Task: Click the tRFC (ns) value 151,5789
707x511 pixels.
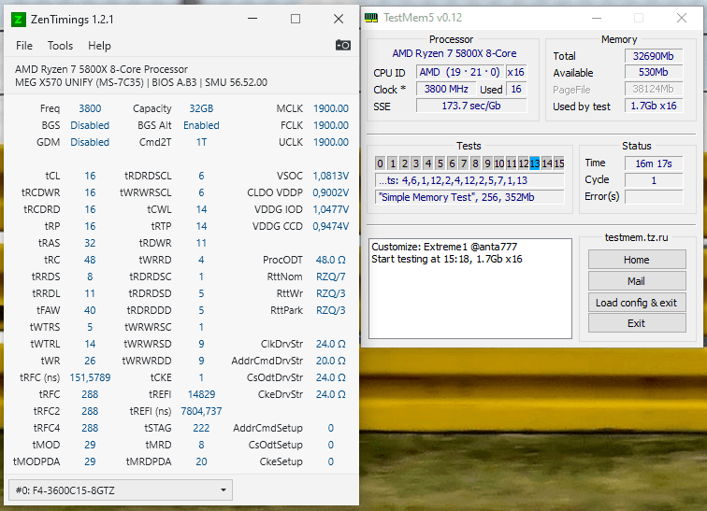Action: click(x=90, y=377)
